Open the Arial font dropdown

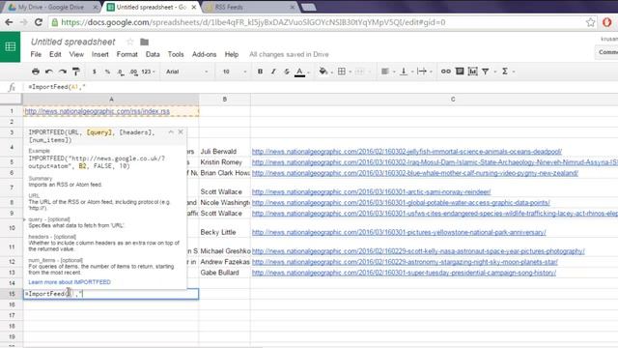pyautogui.click(x=186, y=72)
